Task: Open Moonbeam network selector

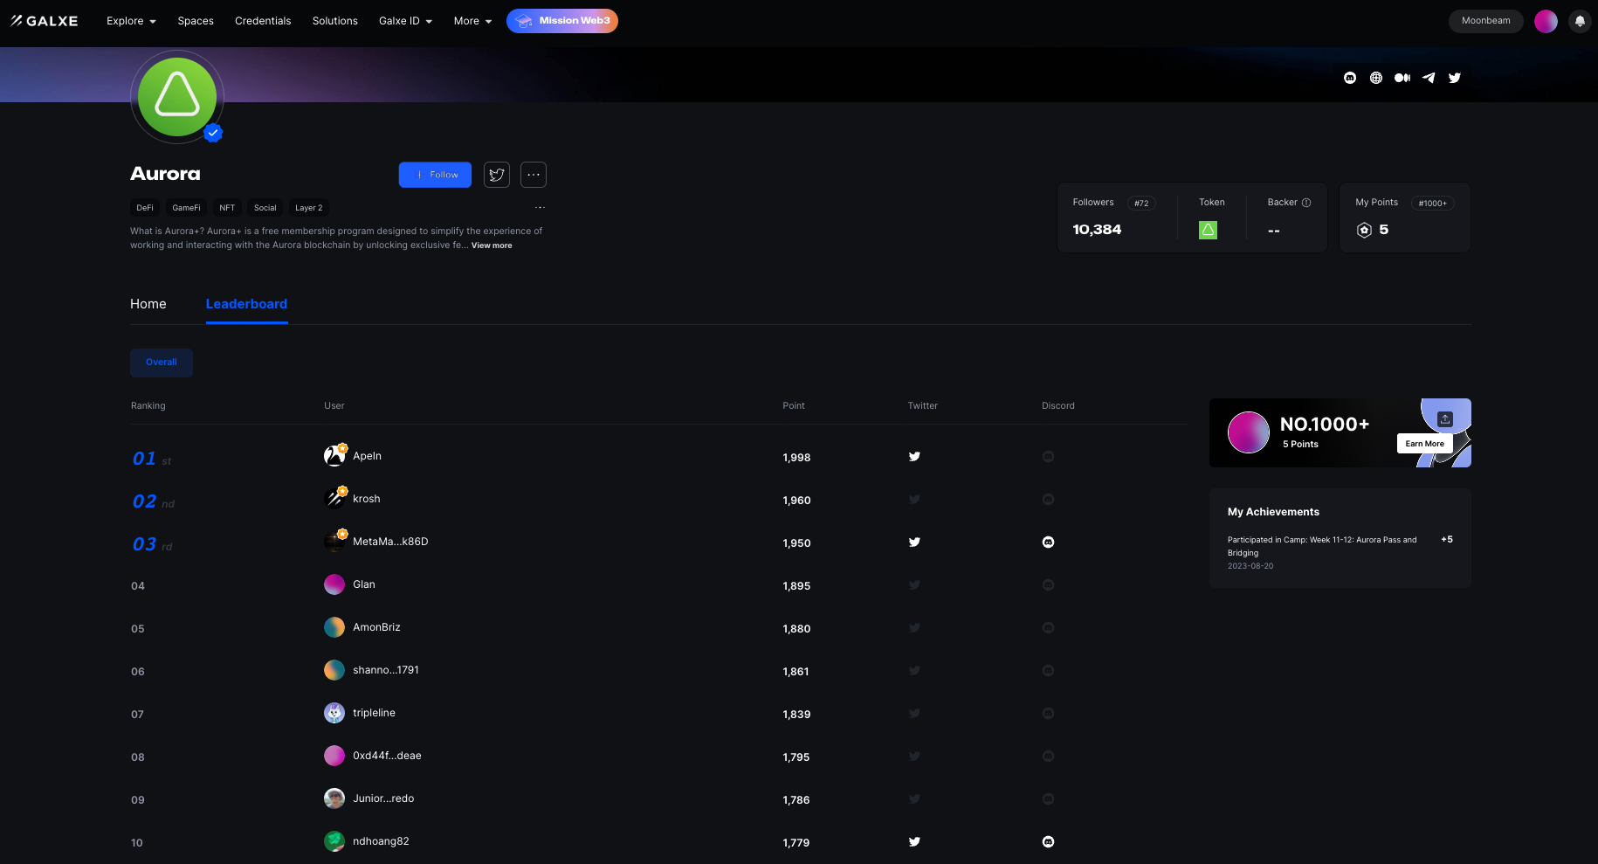Action: coord(1486,21)
